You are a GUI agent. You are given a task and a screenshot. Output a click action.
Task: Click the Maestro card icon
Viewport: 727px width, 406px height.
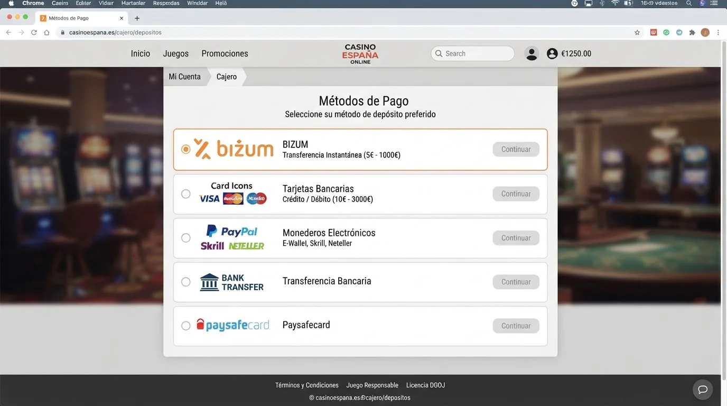[x=257, y=199]
